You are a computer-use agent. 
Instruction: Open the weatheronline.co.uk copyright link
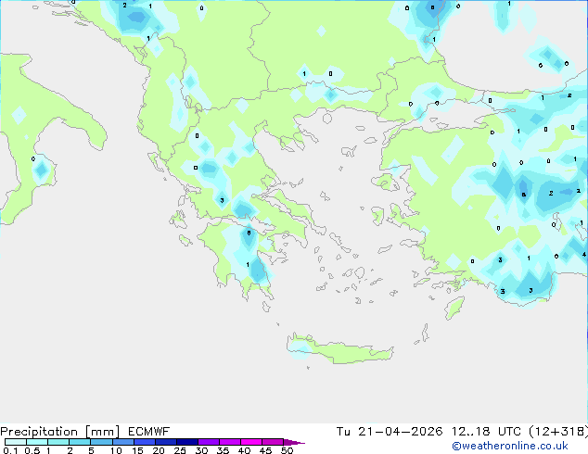tap(510, 447)
